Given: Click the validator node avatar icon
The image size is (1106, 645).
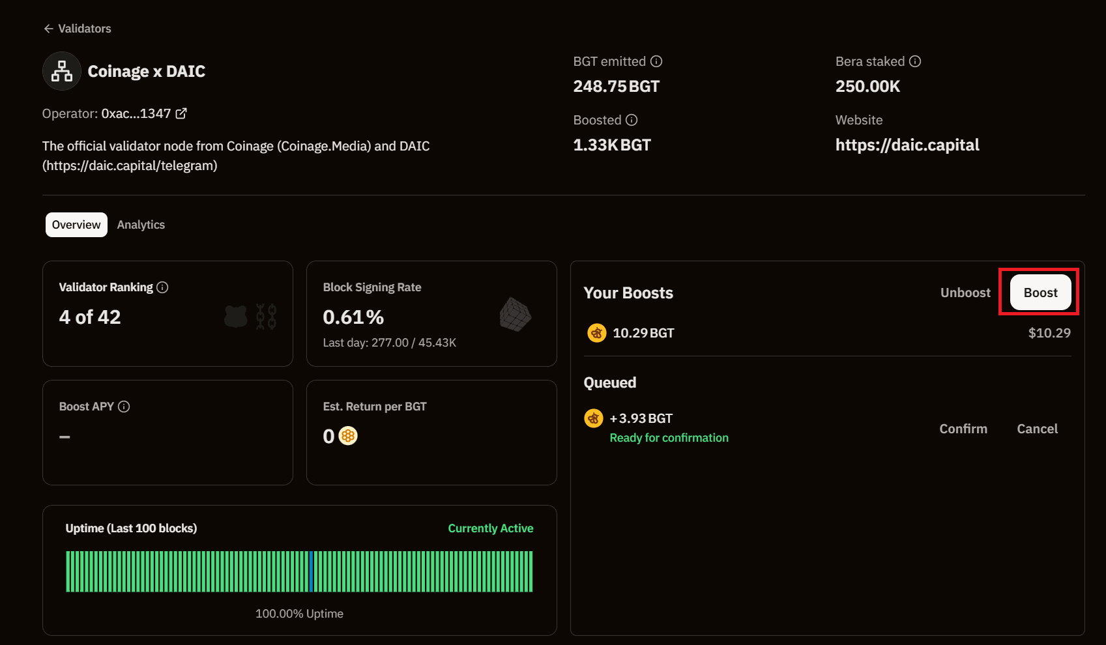Looking at the screenshot, I should [x=62, y=71].
